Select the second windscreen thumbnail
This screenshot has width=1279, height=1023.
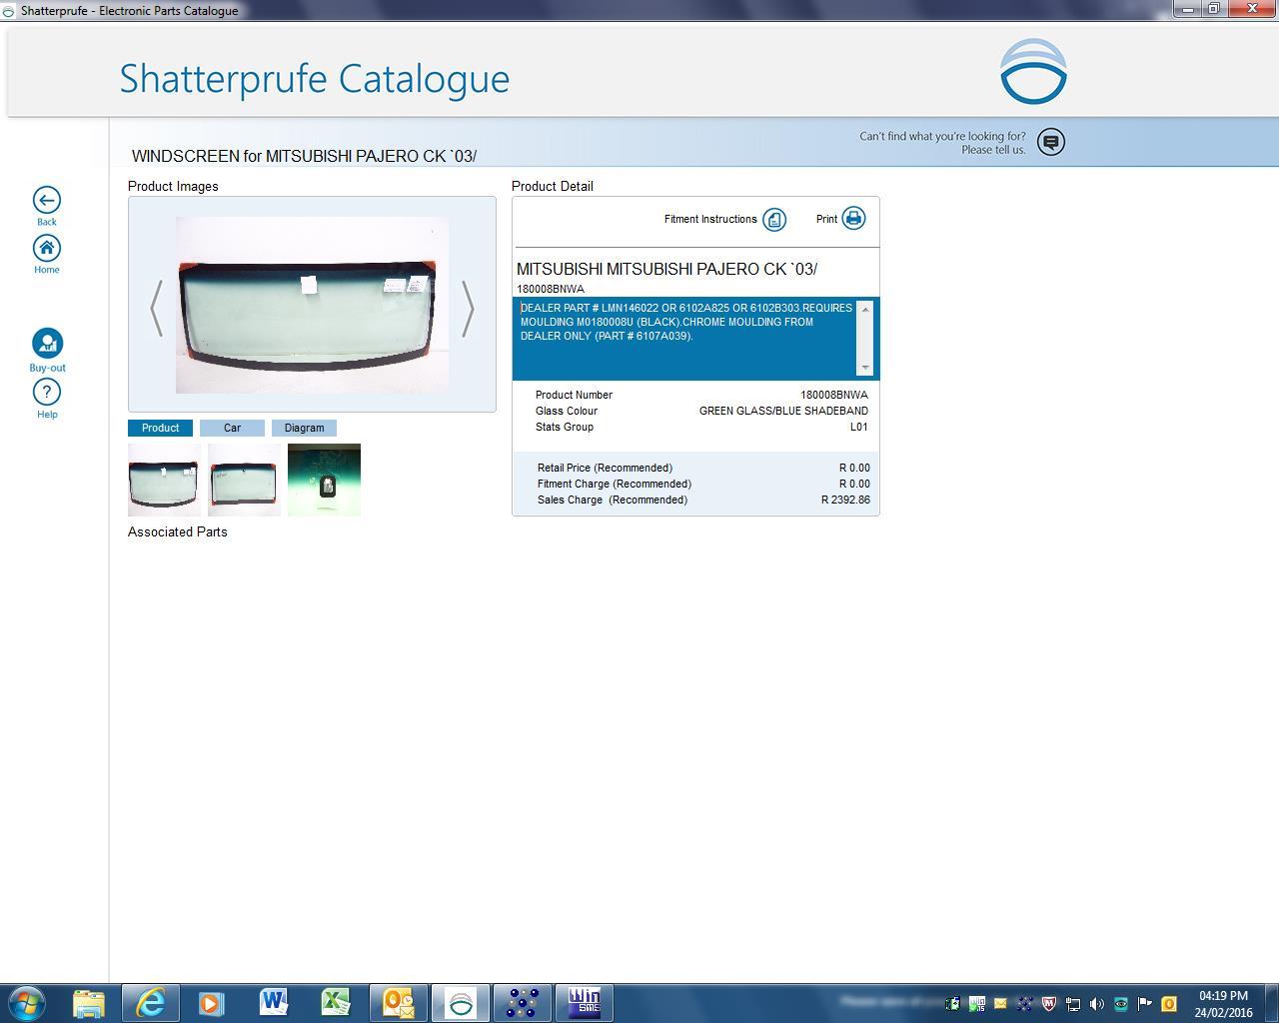coord(244,481)
